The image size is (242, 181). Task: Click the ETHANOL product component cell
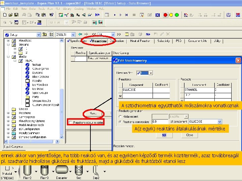pyautogui.click(x=199, y=90)
